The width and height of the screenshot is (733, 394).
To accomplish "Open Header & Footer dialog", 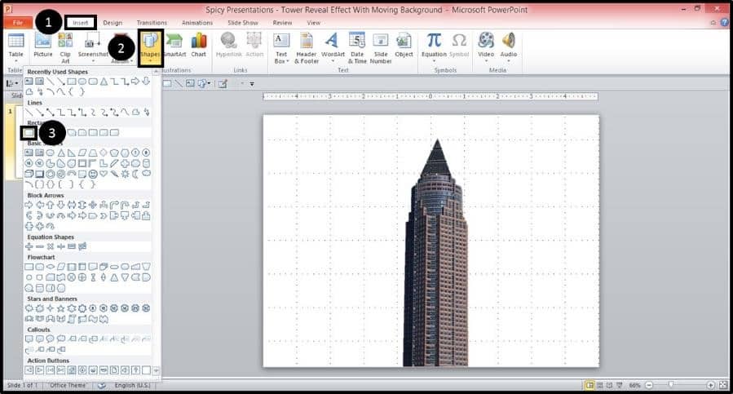I will coord(307,48).
